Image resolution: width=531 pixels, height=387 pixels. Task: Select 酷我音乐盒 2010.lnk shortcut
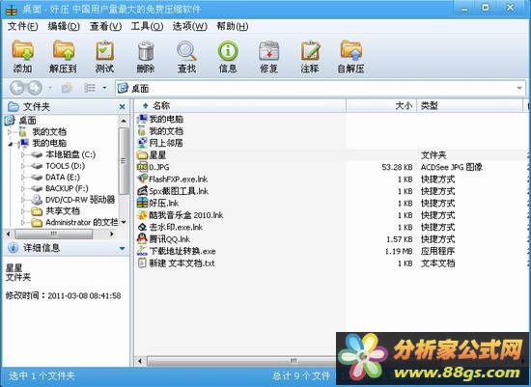tap(186, 215)
